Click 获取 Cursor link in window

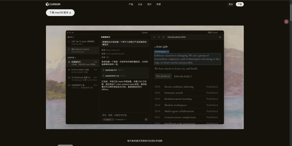point(213,33)
